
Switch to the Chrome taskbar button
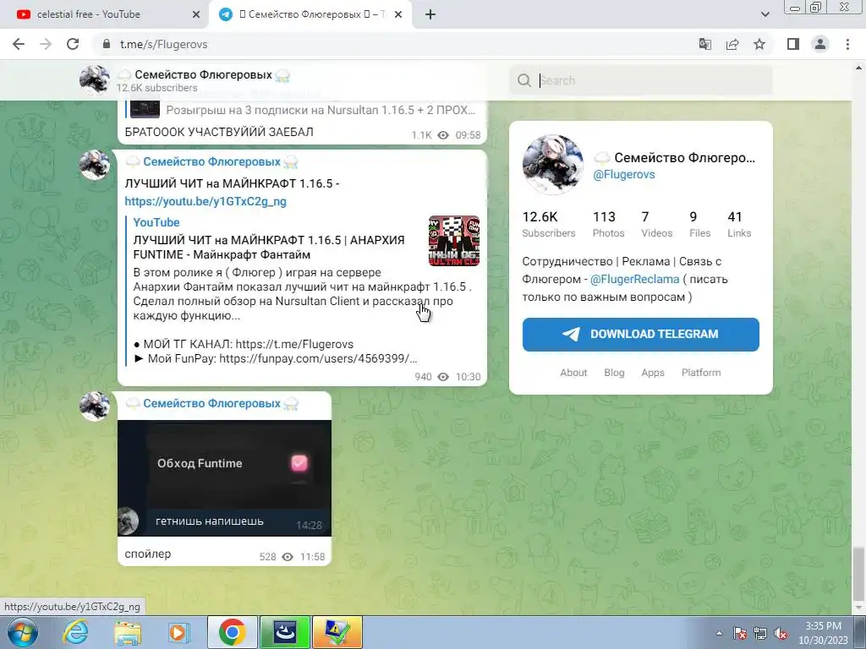tap(232, 632)
